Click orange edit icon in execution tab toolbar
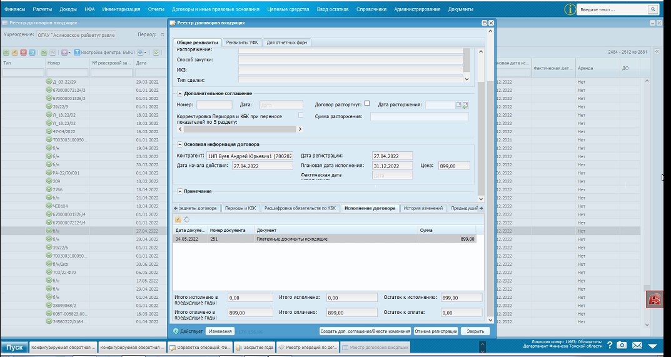This screenshot has width=671, height=357. tap(178, 219)
